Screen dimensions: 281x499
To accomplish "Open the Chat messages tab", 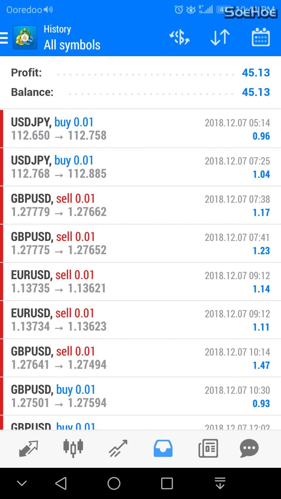I will (x=249, y=448).
